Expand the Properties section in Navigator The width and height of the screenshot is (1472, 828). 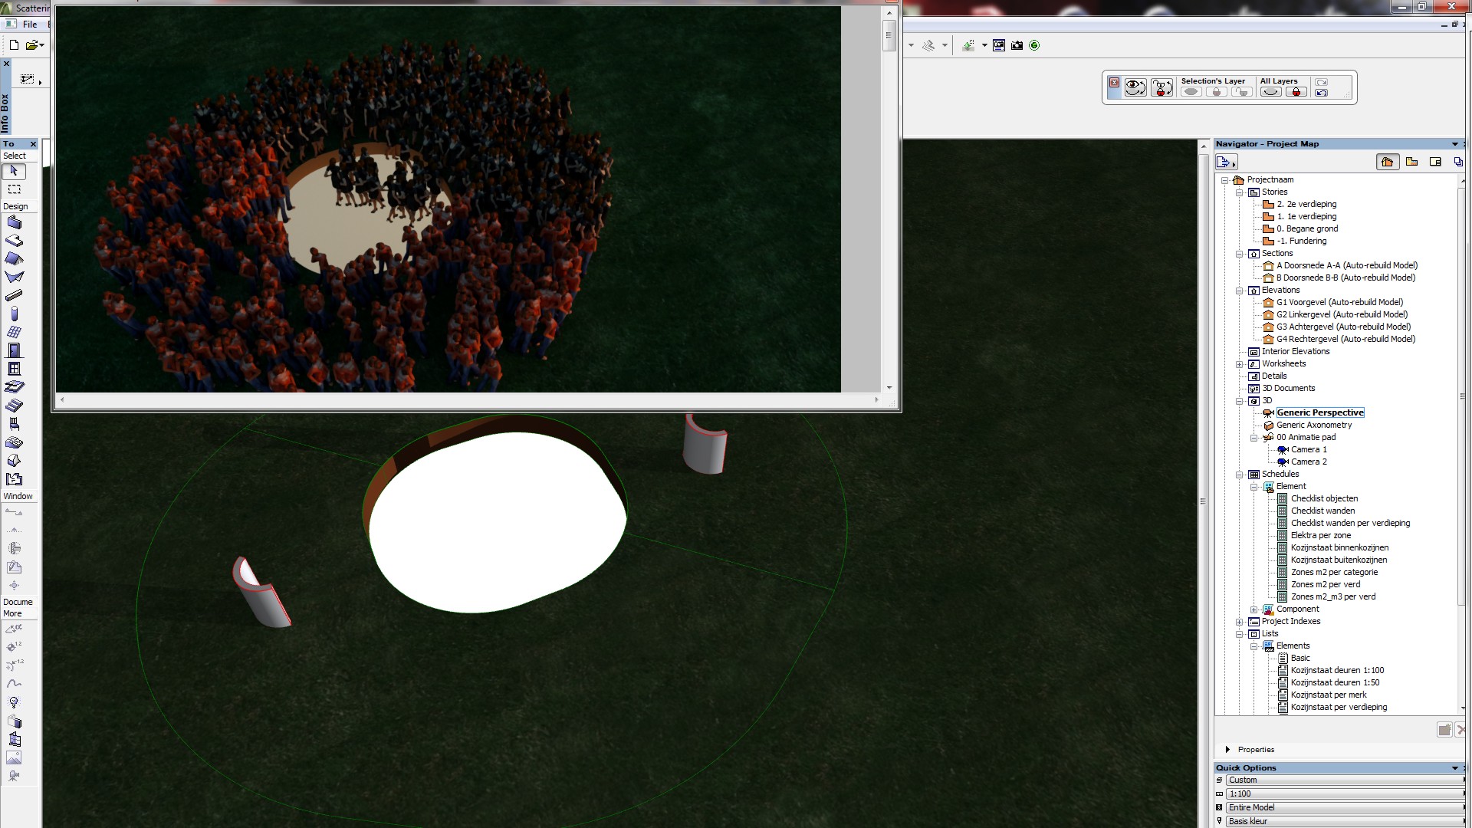[1228, 750]
